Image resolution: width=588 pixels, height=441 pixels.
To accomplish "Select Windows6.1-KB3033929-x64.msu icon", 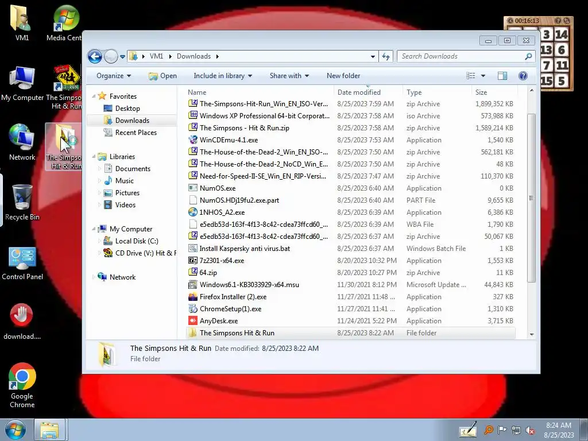I will click(193, 285).
